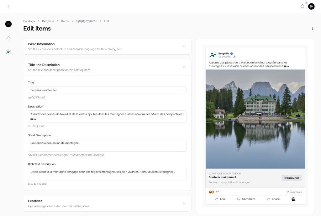Open Berghilfe in the breadcrumb

click(x=48, y=21)
